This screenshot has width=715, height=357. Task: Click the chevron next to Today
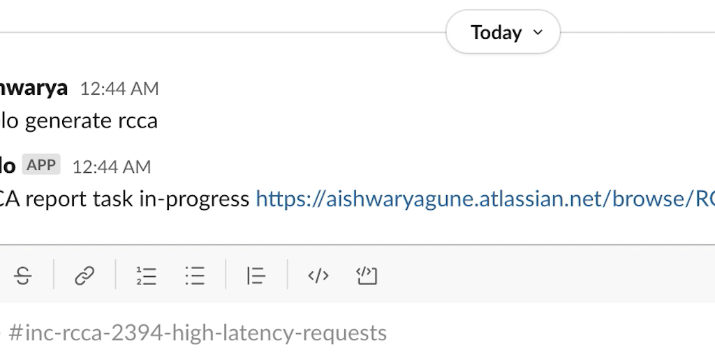[x=538, y=32]
